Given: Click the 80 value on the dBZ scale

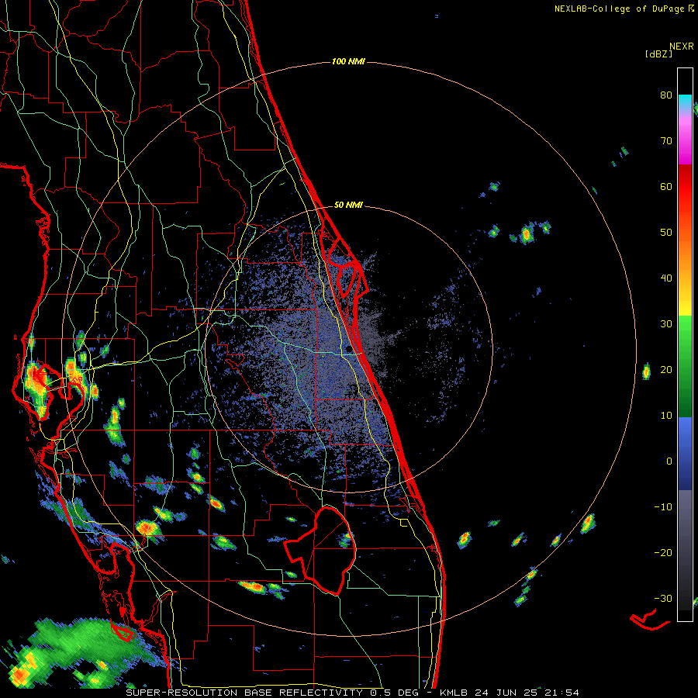Looking at the screenshot, I should pos(666,95).
